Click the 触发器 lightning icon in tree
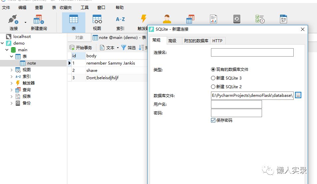This screenshot has width=317, height=184. click(x=18, y=83)
